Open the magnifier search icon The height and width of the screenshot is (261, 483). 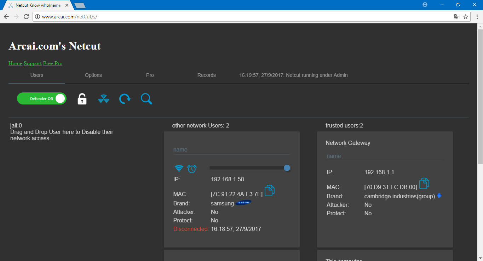(x=146, y=99)
